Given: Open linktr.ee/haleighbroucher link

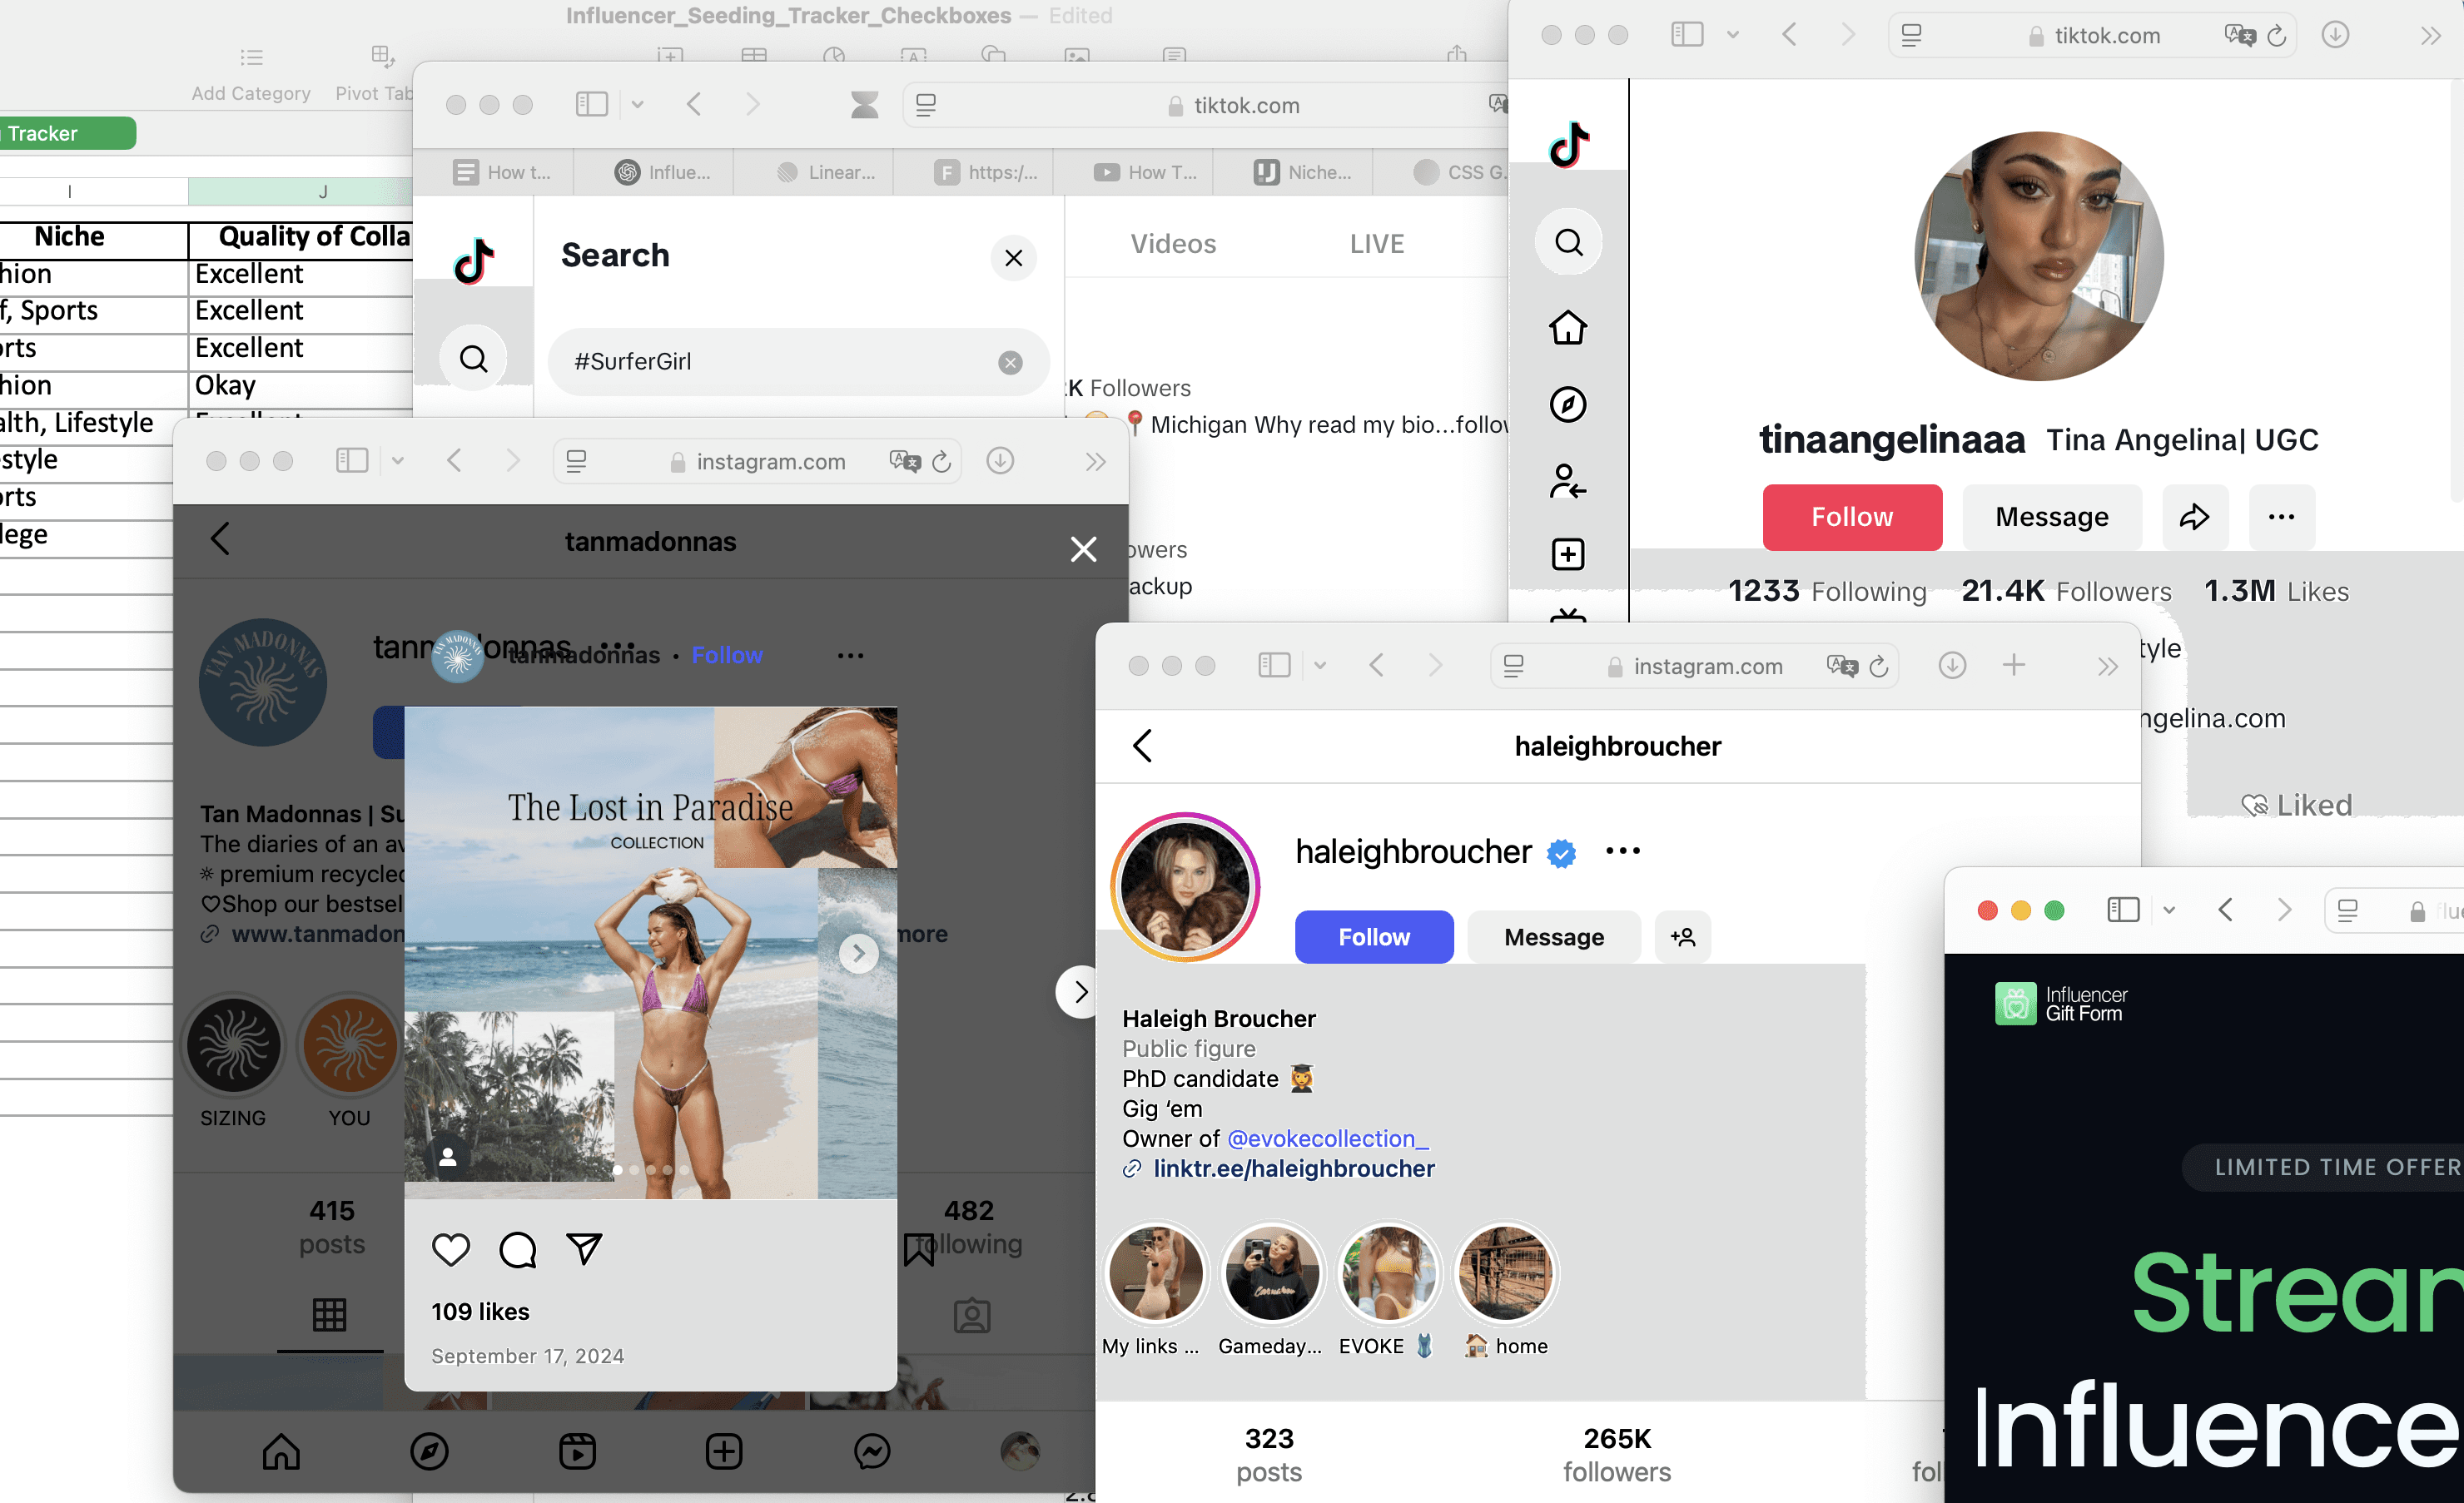Looking at the screenshot, I should [x=1294, y=1168].
